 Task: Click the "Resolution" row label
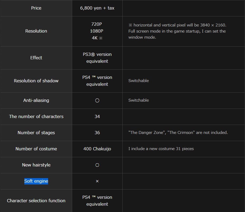point(36,31)
